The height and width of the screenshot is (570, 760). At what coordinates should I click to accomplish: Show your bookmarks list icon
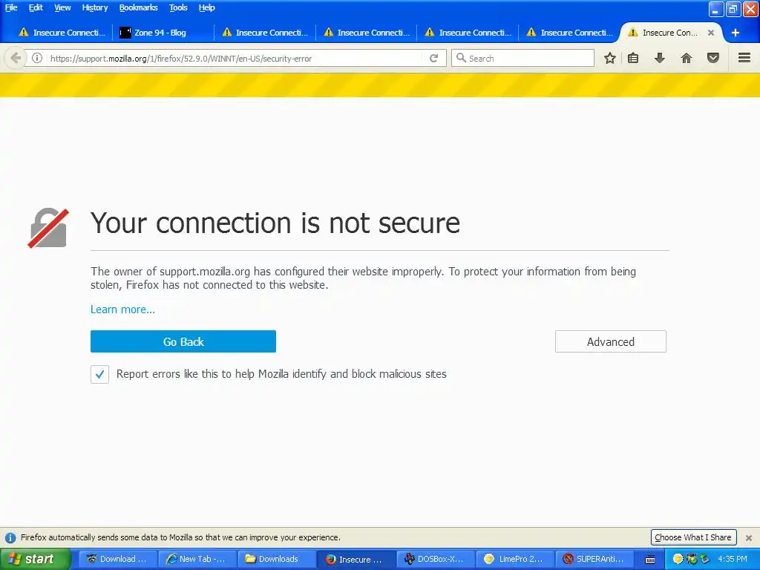[633, 58]
